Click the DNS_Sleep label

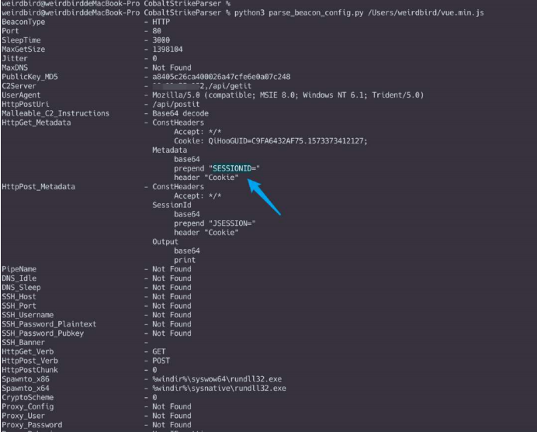click(x=21, y=288)
